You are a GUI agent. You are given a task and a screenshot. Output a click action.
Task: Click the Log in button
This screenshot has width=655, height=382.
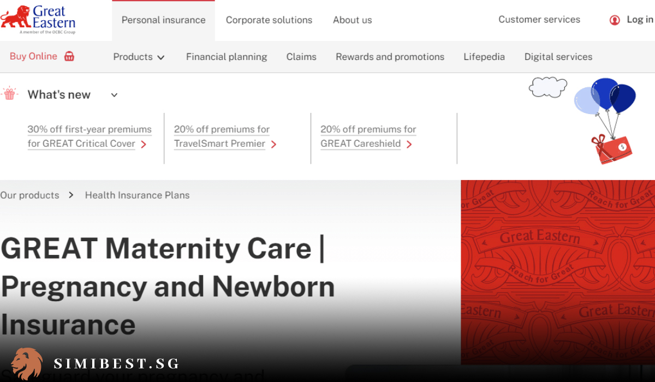tap(639, 20)
